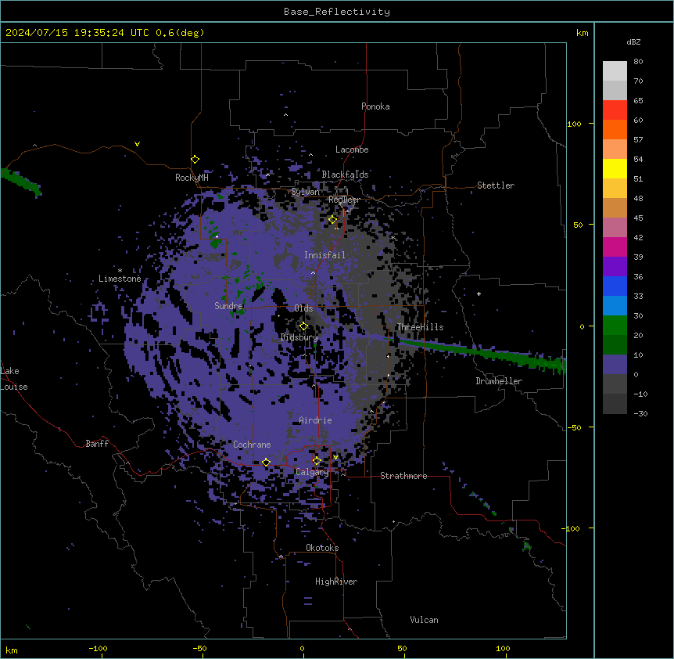This screenshot has height=659, width=674.
Task: Click the Stettler city label
Action: 496,185
